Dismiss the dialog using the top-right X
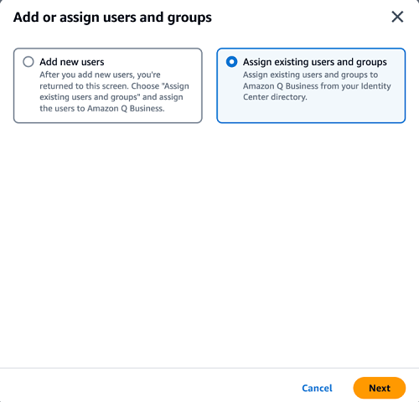Image resolution: width=419 pixels, height=402 pixels. pyautogui.click(x=397, y=17)
